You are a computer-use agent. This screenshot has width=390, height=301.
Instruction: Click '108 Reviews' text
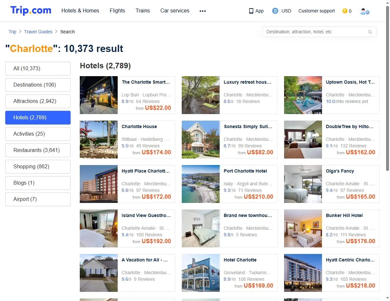pos(251,279)
